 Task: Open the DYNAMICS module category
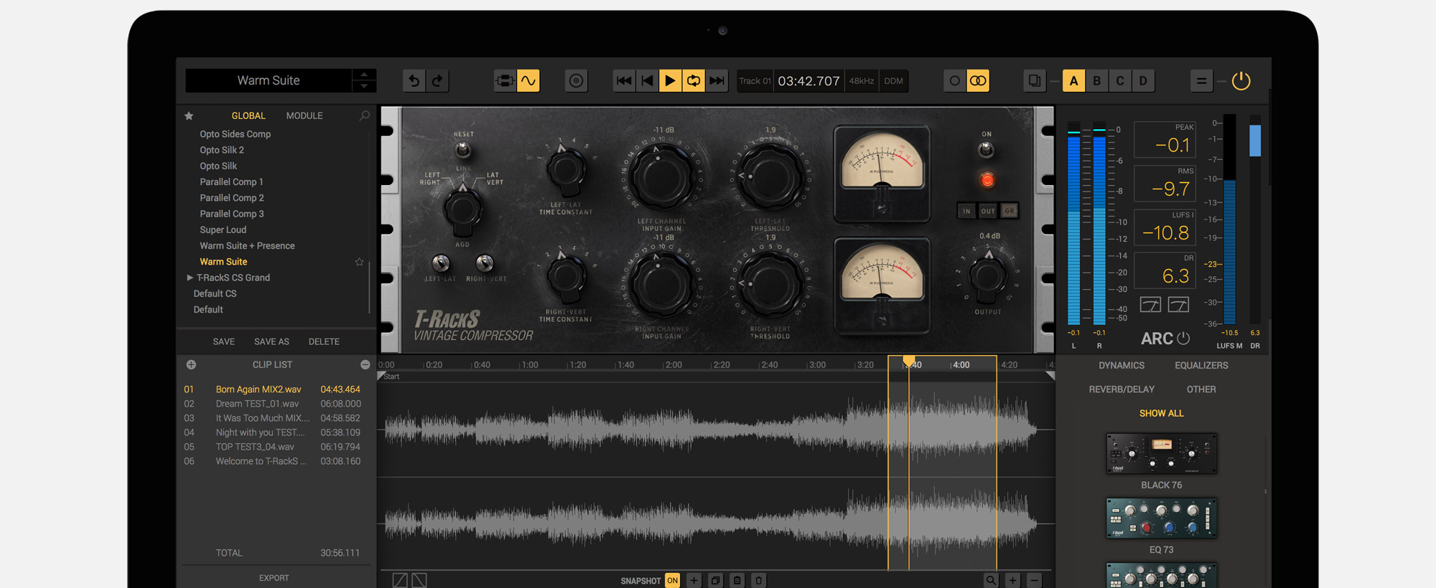1122,366
